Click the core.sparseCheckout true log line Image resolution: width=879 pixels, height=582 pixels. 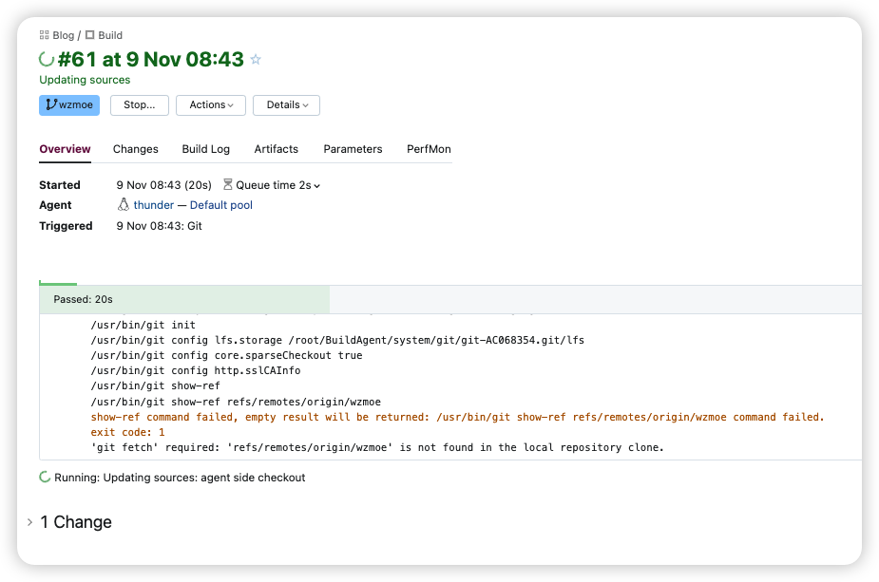[x=226, y=355]
